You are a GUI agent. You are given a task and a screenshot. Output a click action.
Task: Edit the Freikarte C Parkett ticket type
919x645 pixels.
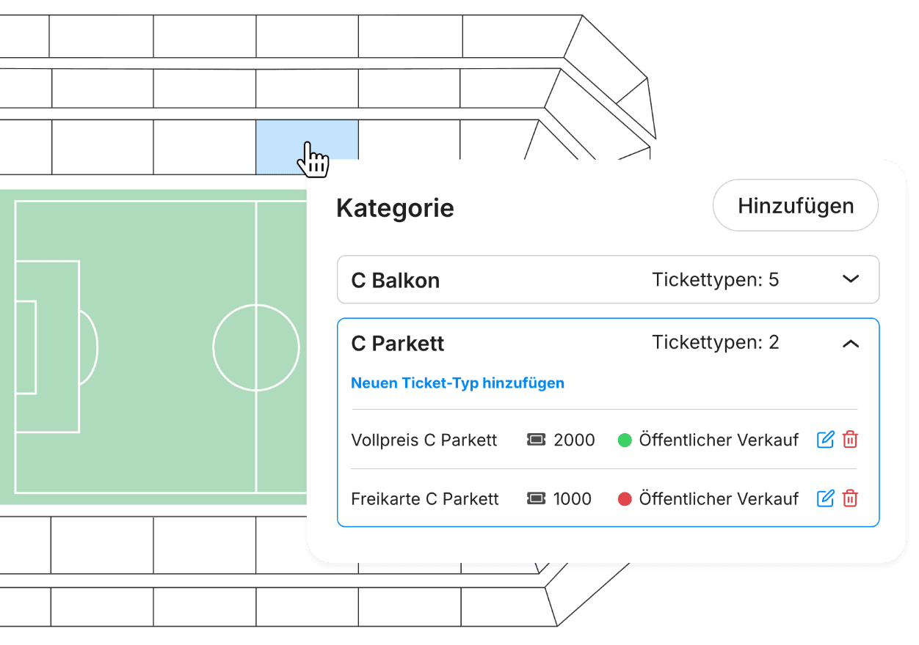click(826, 499)
